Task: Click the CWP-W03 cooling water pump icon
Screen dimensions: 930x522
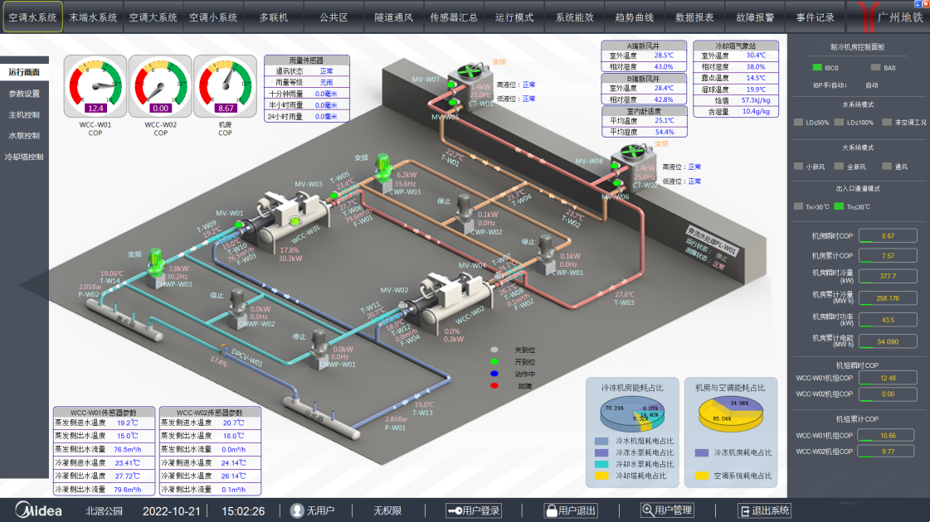Action: click(x=382, y=168)
